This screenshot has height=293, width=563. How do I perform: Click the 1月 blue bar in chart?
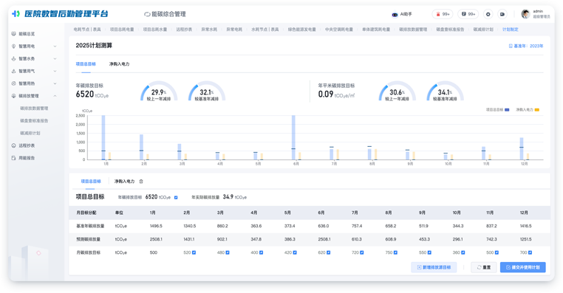(x=103, y=137)
